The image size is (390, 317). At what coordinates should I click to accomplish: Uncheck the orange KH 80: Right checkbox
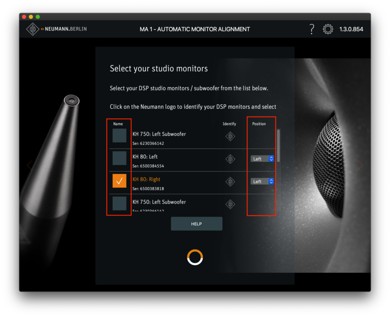click(119, 181)
